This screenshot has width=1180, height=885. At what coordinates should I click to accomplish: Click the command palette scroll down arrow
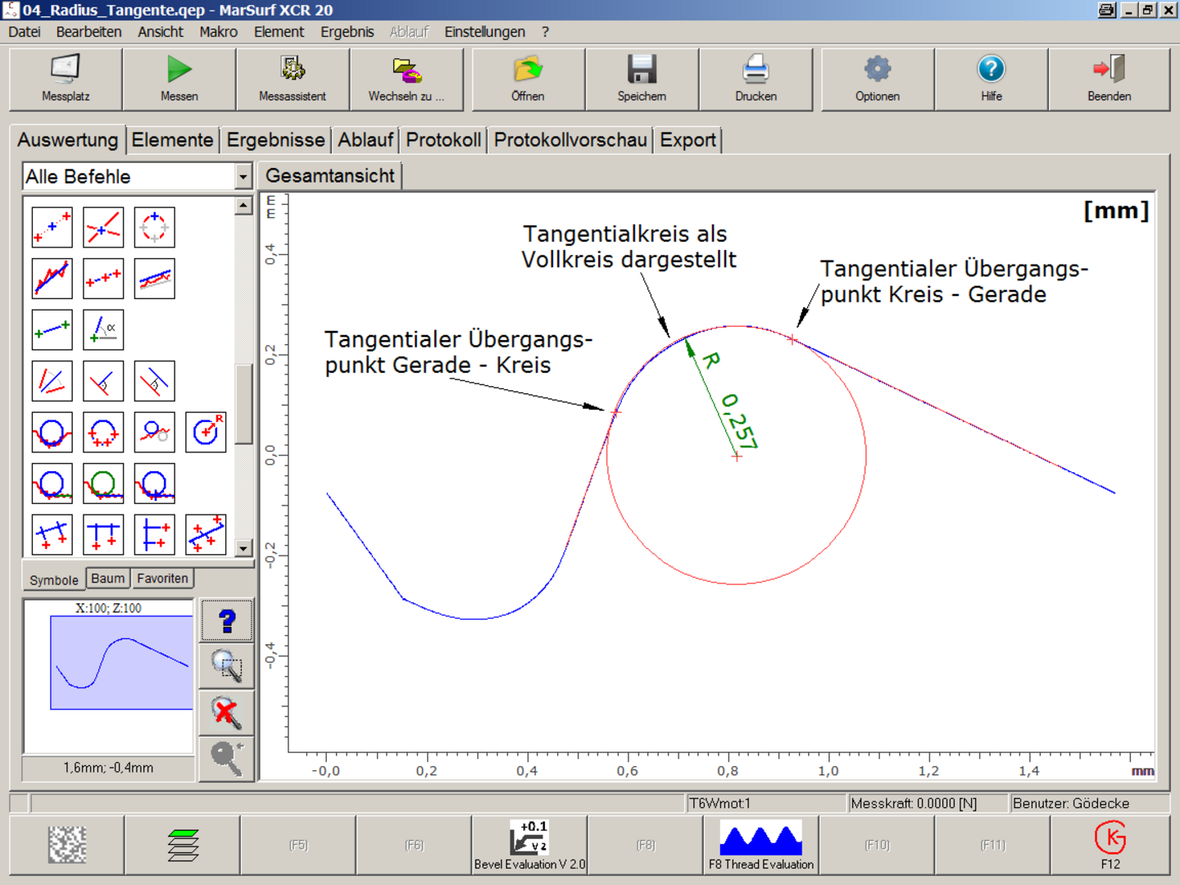tap(243, 548)
